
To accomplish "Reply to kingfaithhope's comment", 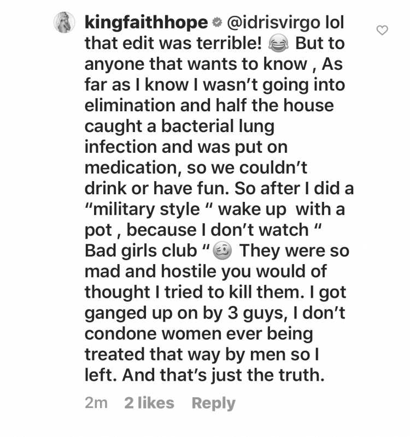I will click(x=213, y=403).
